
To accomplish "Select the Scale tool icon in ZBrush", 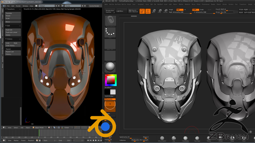I will click(x=160, y=11).
